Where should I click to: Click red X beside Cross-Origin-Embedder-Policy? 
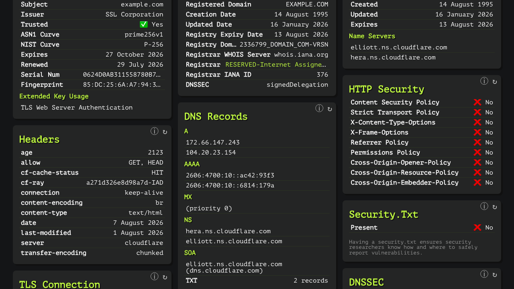tap(477, 183)
